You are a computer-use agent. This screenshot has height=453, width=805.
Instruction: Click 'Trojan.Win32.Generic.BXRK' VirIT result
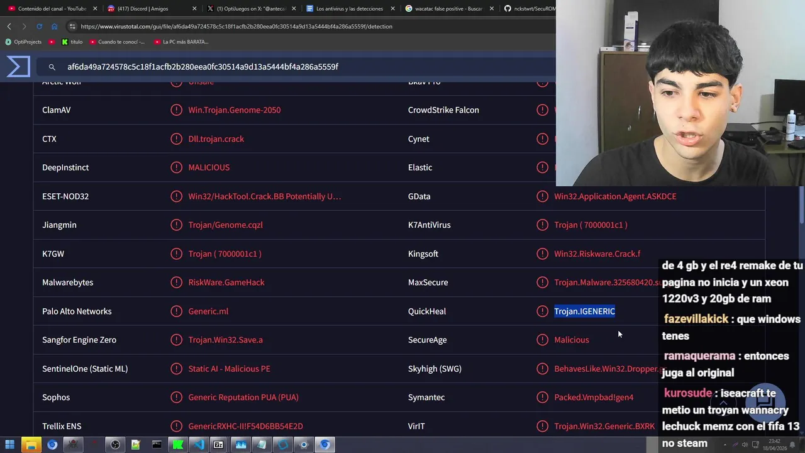point(604,427)
